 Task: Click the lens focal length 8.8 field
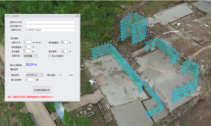63,75
